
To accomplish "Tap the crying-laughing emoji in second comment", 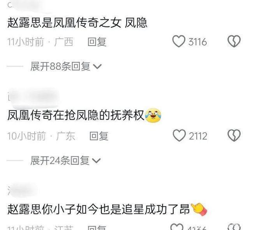I will 153,115.
